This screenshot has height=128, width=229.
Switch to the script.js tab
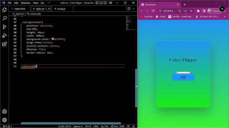(61, 9)
